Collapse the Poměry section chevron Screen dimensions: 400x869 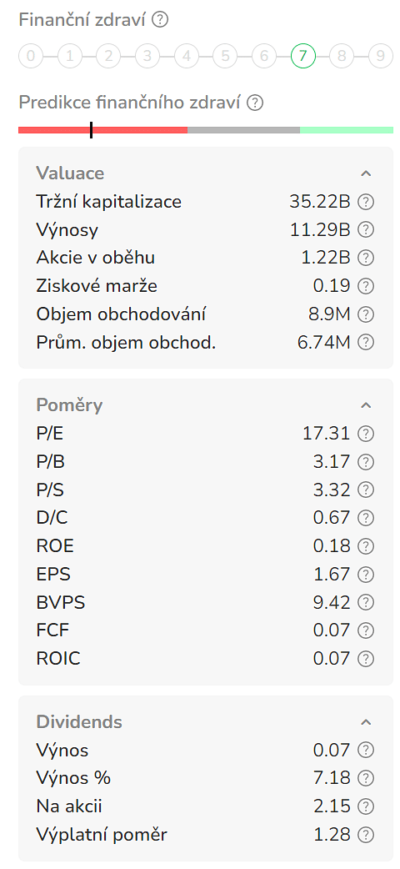pyautogui.click(x=366, y=405)
